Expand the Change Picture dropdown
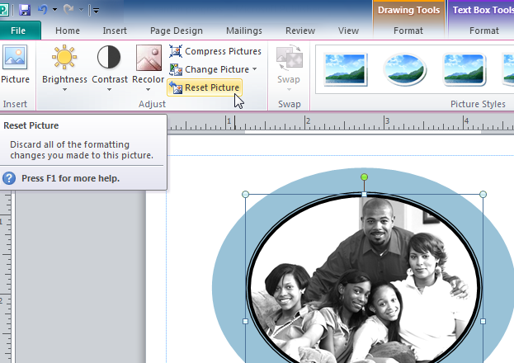Screen dimensions: 514x363 tap(255, 69)
